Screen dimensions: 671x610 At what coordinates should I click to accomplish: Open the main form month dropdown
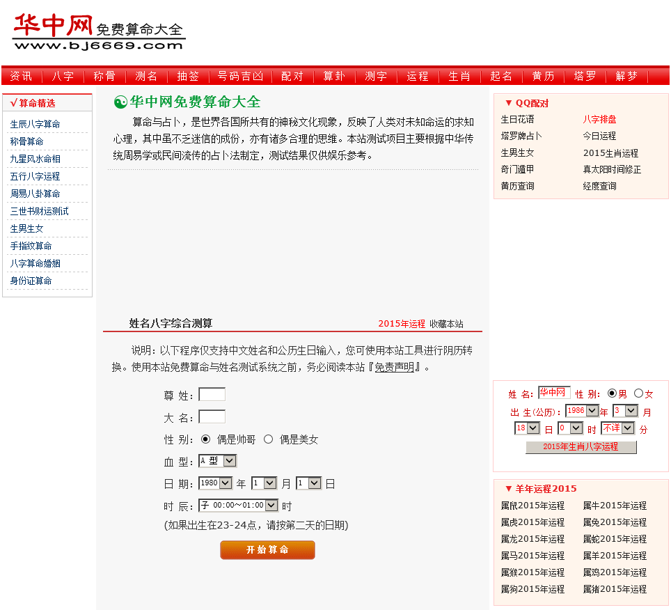(x=264, y=483)
